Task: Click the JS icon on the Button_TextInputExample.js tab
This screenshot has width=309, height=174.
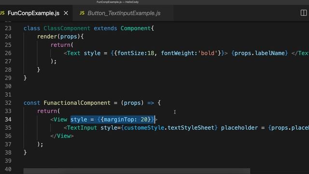Action: tap(82, 13)
